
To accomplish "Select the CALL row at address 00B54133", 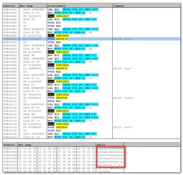I will click(91, 124).
